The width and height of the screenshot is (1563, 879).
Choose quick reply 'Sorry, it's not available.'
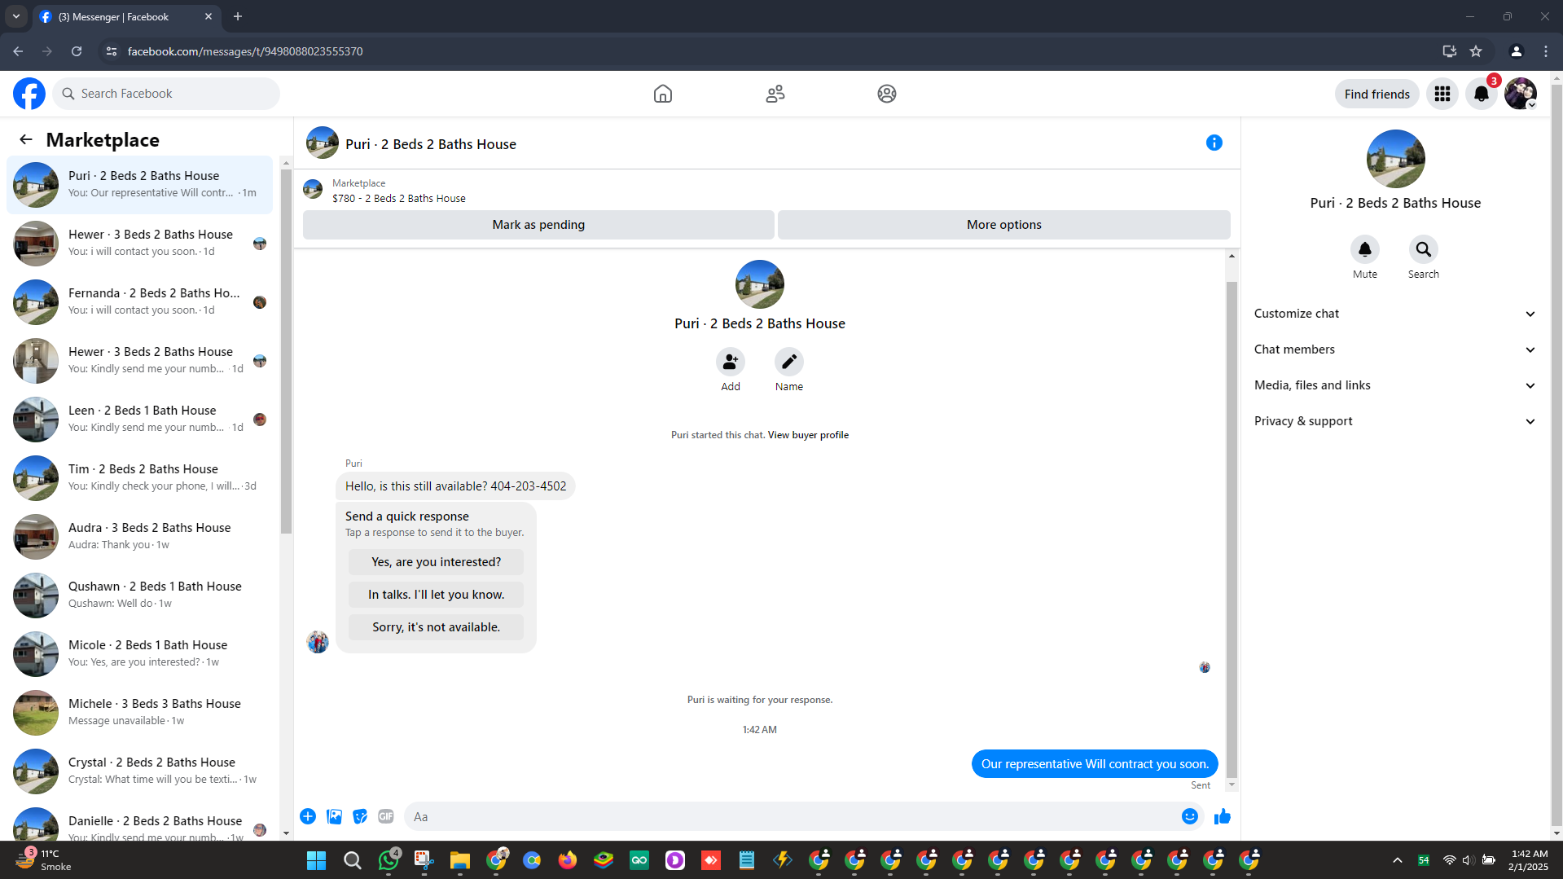[436, 627]
